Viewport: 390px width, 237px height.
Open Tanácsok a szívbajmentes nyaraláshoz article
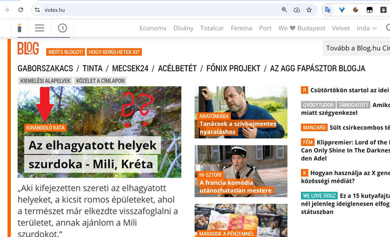click(238, 128)
